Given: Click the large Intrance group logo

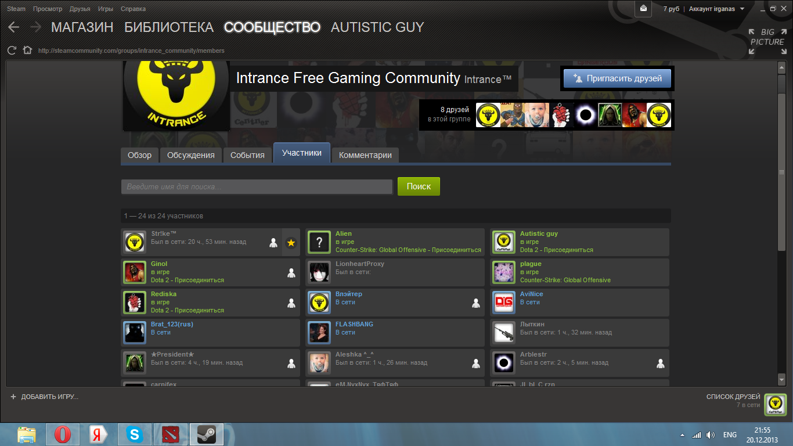Looking at the screenshot, I should pyautogui.click(x=176, y=95).
